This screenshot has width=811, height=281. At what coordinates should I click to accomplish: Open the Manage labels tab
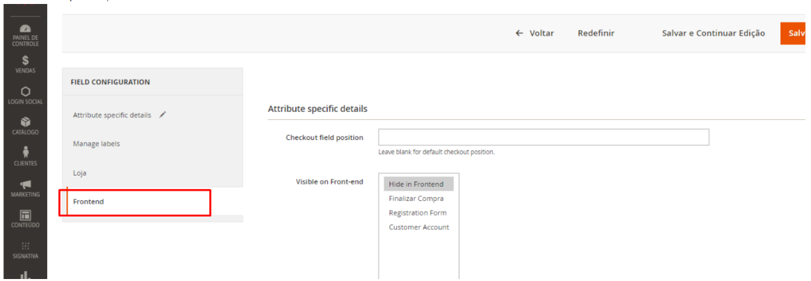(96, 144)
